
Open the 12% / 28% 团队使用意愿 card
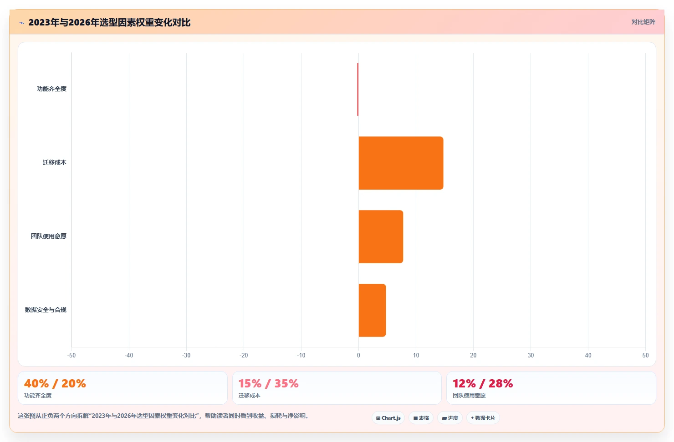click(551, 388)
